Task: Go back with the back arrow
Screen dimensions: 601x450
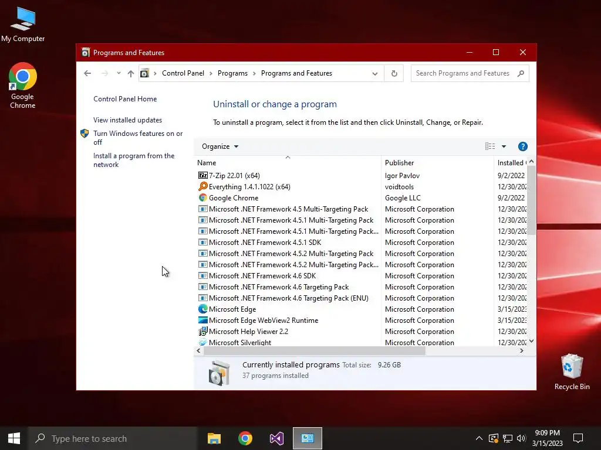Action: tap(87, 73)
